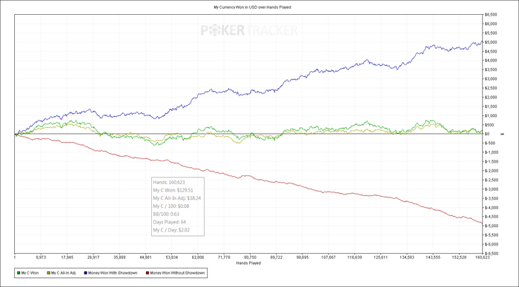Click the 62,806 x-axis tick label
This screenshot has width=519, height=287.
tap(198, 257)
